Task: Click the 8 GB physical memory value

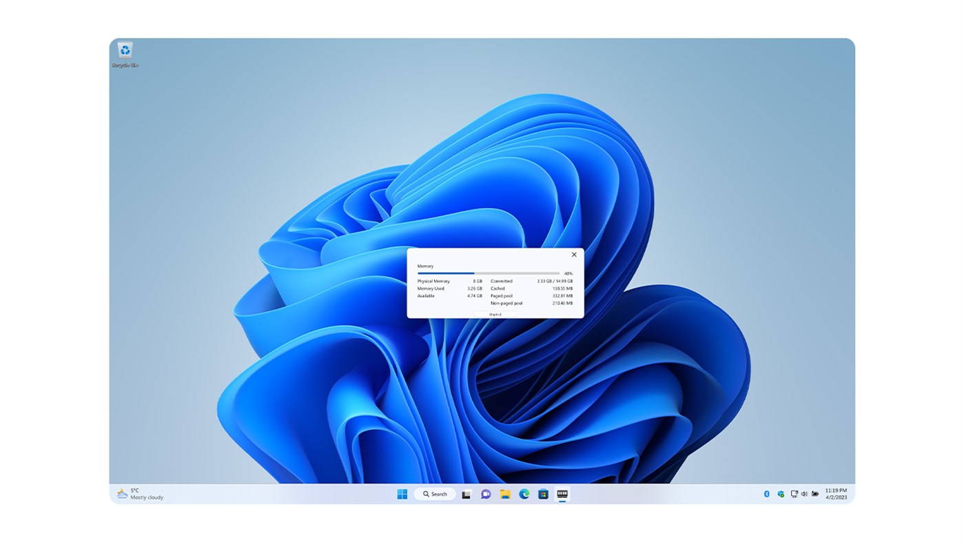Action: pos(478,281)
